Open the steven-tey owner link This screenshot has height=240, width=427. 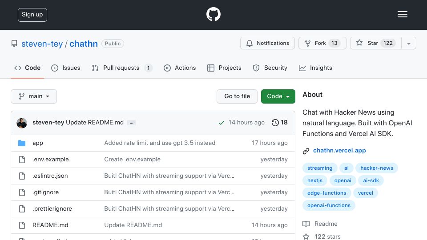coord(42,44)
